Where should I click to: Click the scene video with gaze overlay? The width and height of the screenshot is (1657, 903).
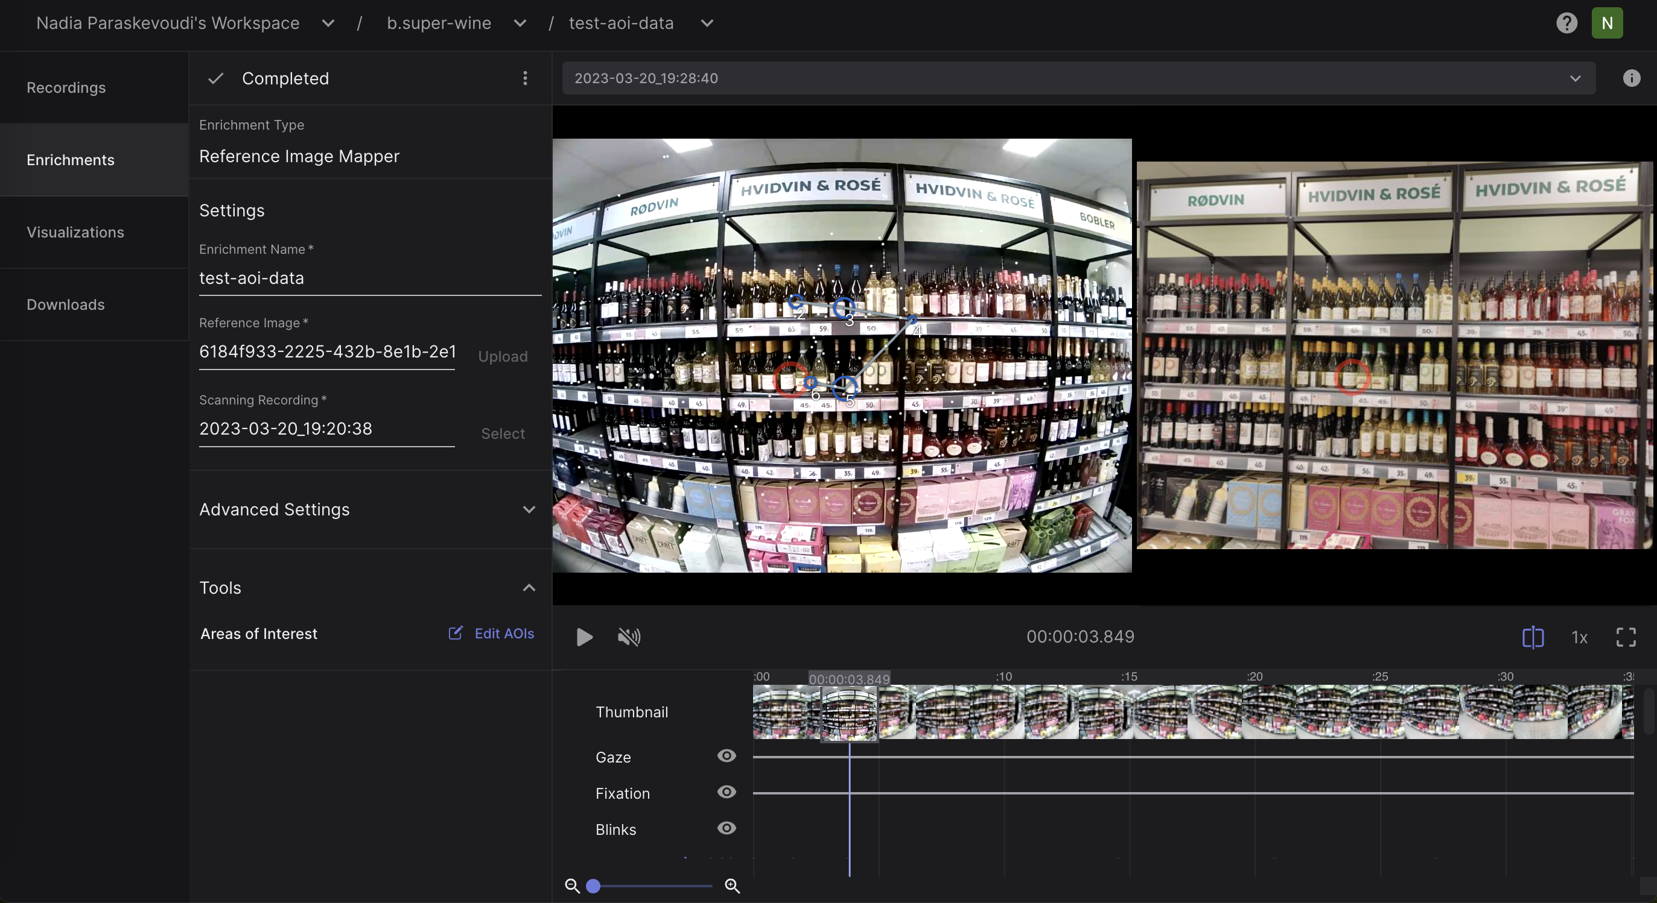[842, 356]
